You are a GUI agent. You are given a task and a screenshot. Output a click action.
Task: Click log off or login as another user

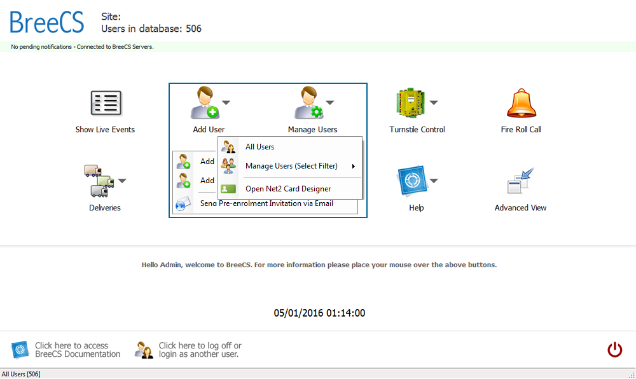[200, 350]
